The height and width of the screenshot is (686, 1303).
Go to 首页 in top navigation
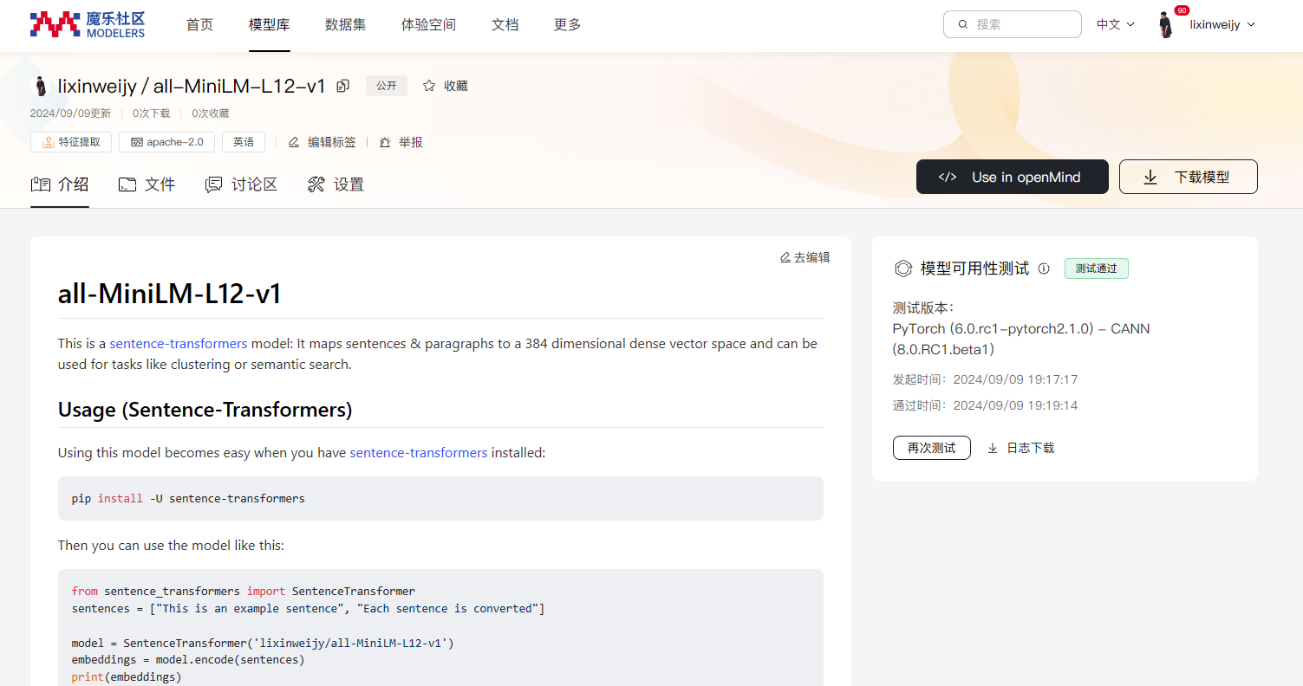(200, 24)
